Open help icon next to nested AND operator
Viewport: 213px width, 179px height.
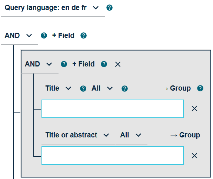point(64,64)
